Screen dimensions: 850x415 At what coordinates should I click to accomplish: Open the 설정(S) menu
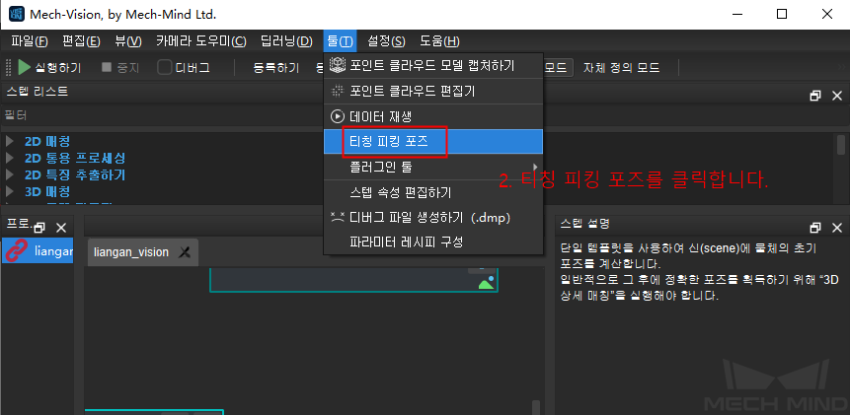coord(386,41)
